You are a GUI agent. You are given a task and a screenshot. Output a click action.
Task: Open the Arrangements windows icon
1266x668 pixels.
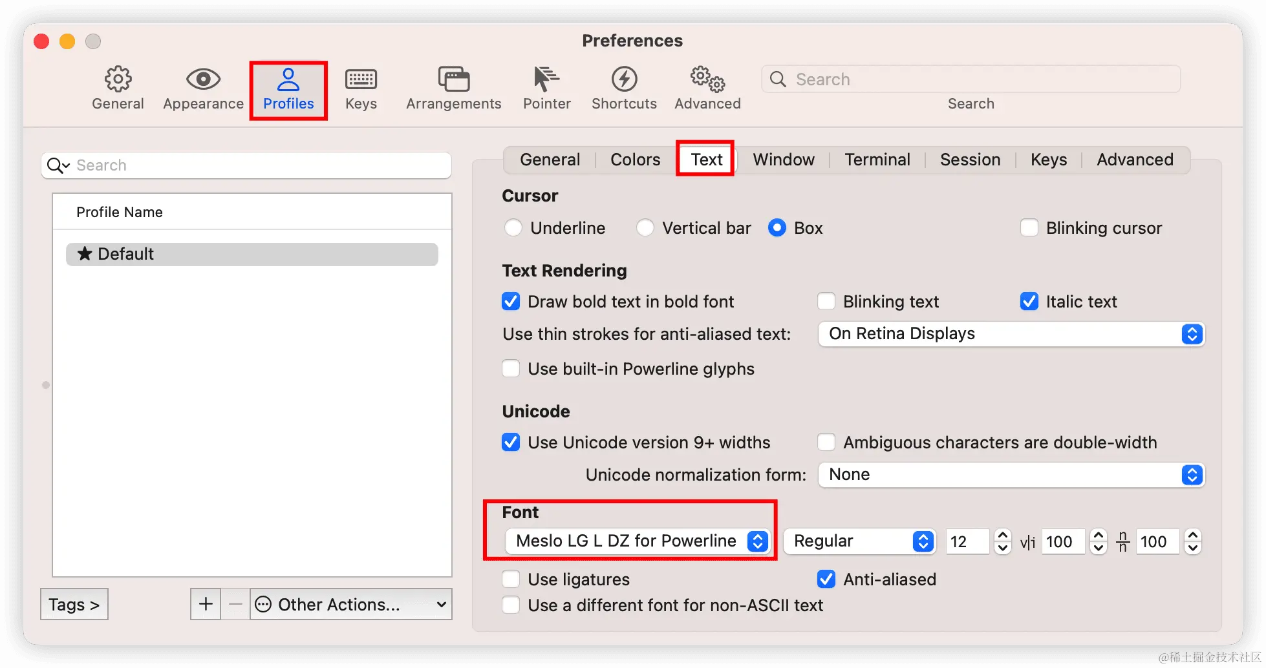pos(454,79)
